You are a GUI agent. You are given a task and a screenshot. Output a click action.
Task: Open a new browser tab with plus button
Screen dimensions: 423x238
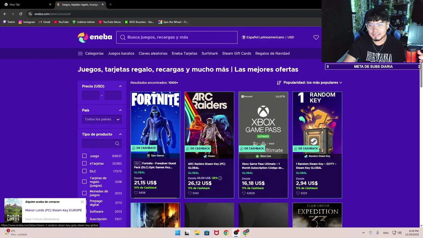coord(110,5)
